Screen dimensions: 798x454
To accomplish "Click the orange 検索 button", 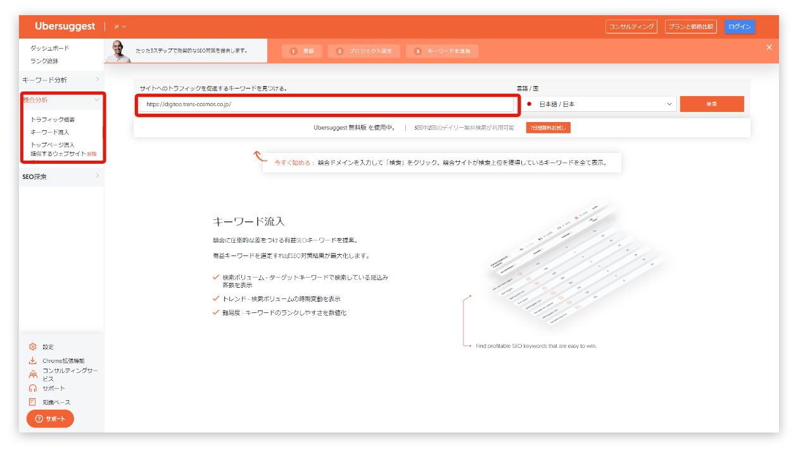I will coord(712,104).
